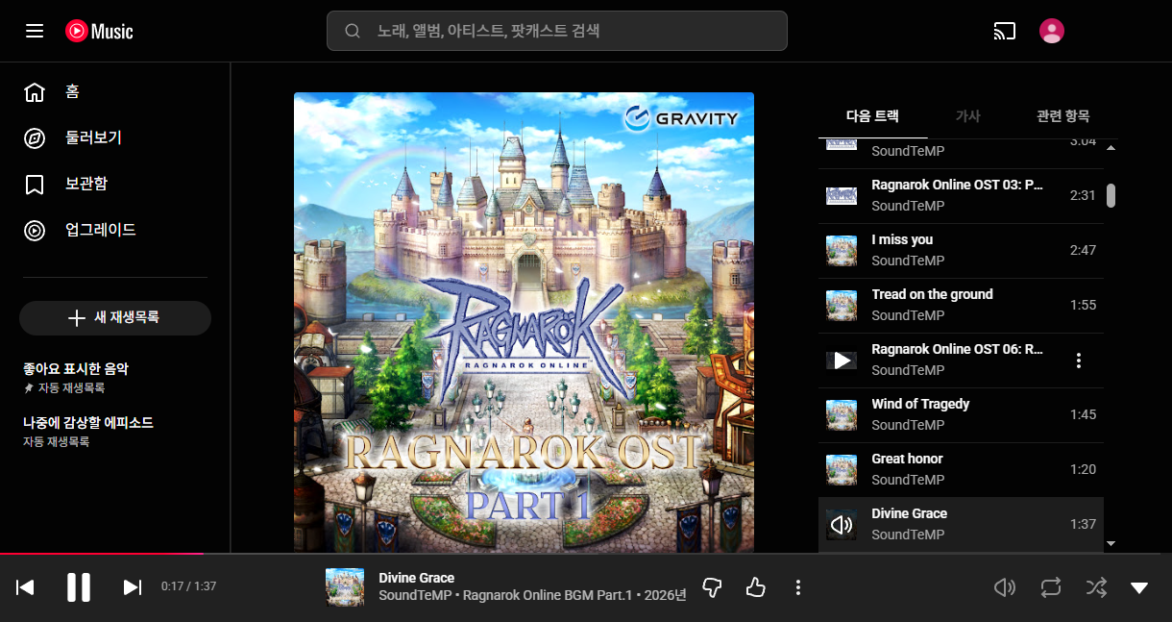Skip to the next track
The image size is (1172, 622).
133,587
